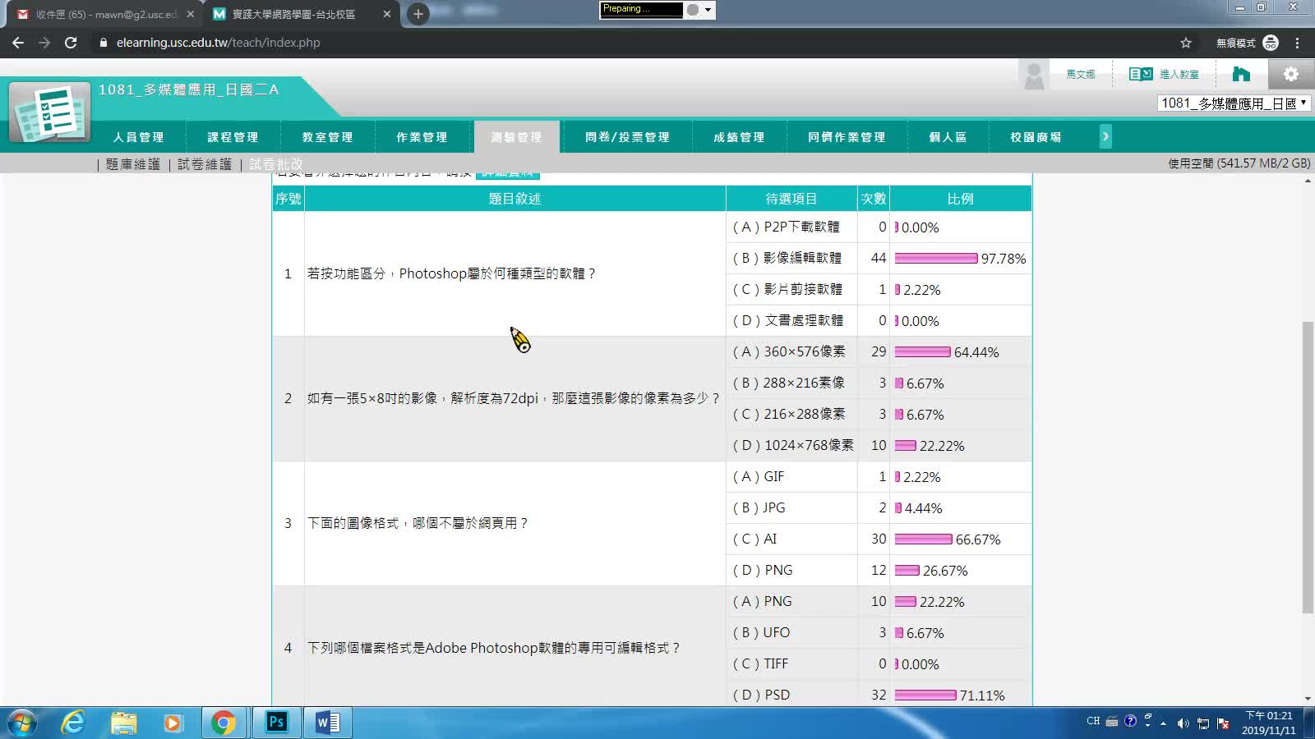This screenshot has width=1315, height=739.
Task: Click the 64.44% bar for 360×576像素
Action: coord(922,352)
